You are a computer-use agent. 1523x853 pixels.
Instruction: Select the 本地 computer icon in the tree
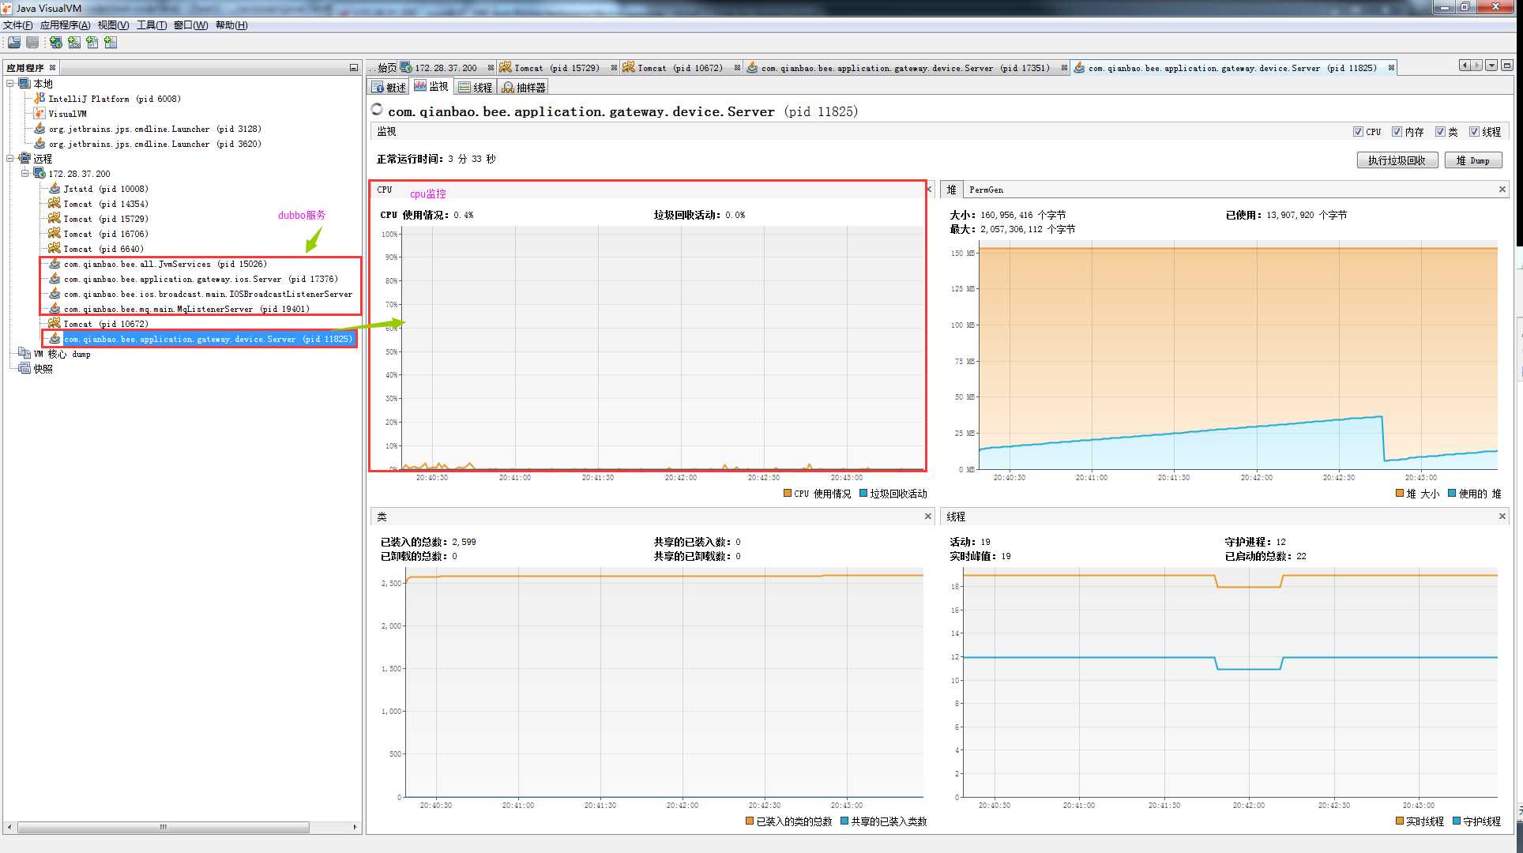(x=24, y=84)
